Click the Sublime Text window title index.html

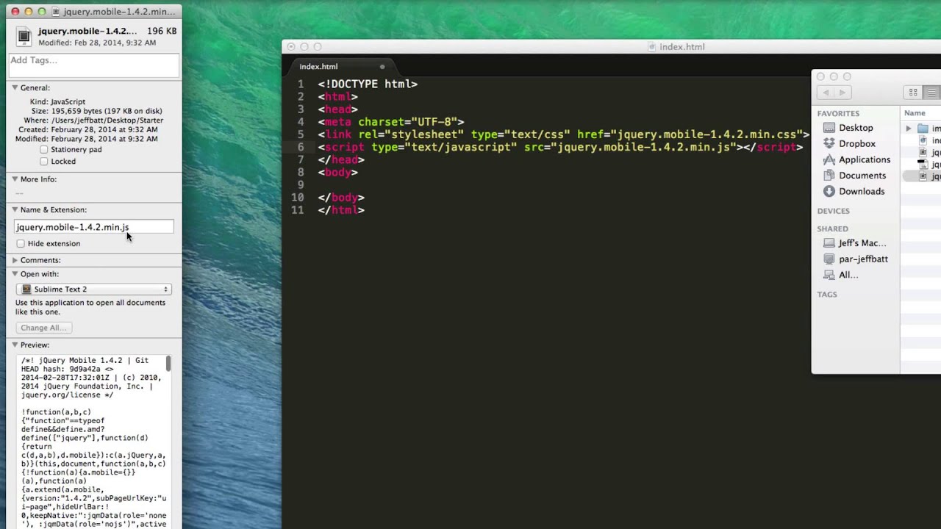682,47
